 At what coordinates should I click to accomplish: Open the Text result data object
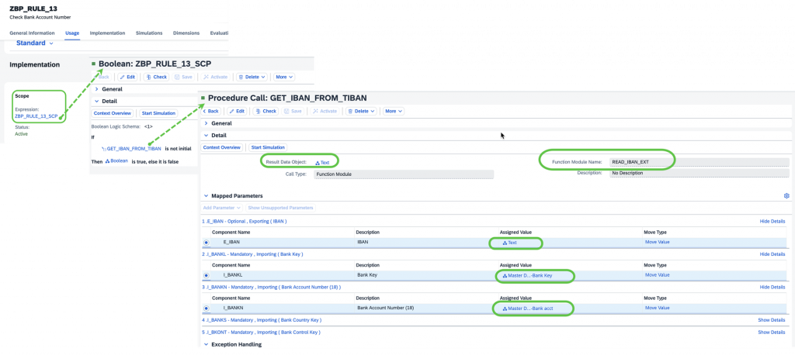[x=322, y=163]
